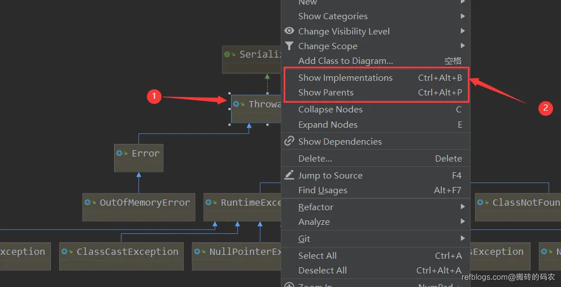Expand the Refactor submenu arrow
The width and height of the screenshot is (561, 287).
pyautogui.click(x=463, y=207)
